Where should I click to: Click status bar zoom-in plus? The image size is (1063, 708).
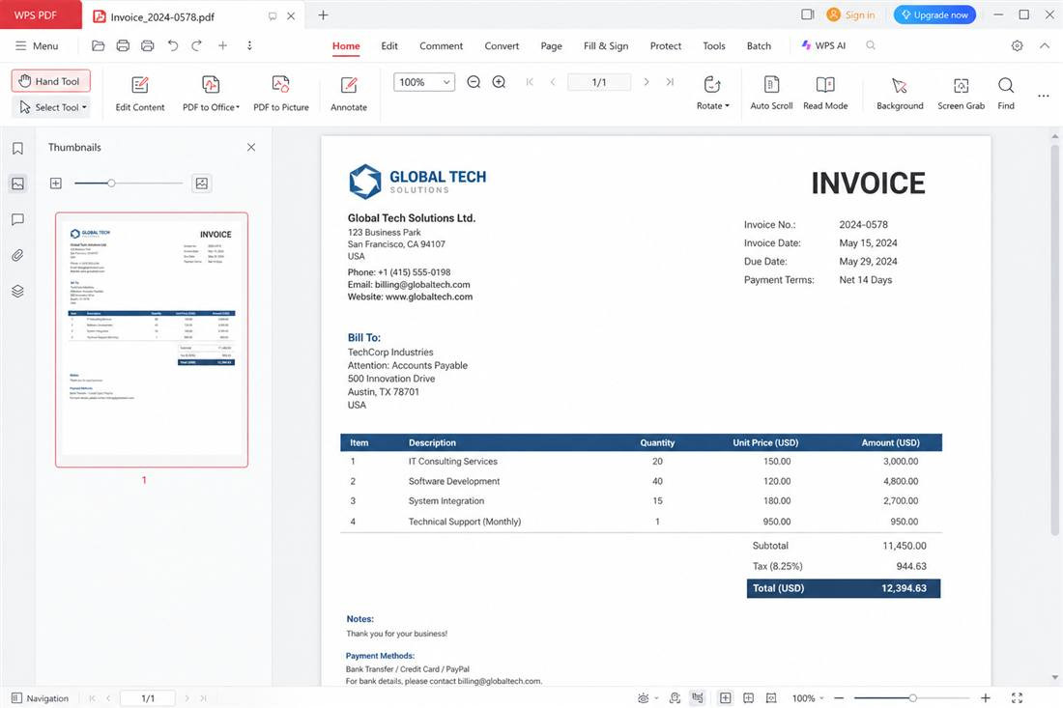point(985,697)
